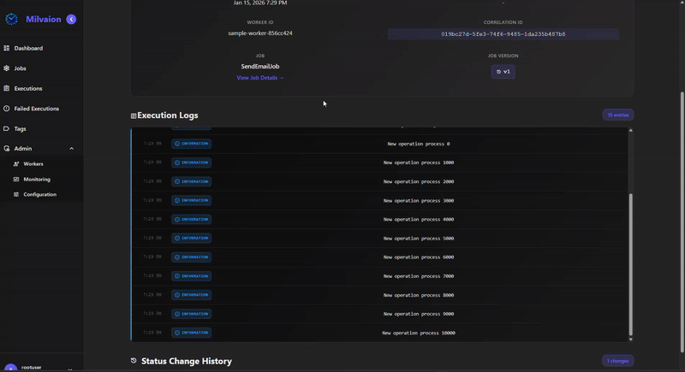Click info icon on process 5000 log
685x372 pixels.
[177, 238]
